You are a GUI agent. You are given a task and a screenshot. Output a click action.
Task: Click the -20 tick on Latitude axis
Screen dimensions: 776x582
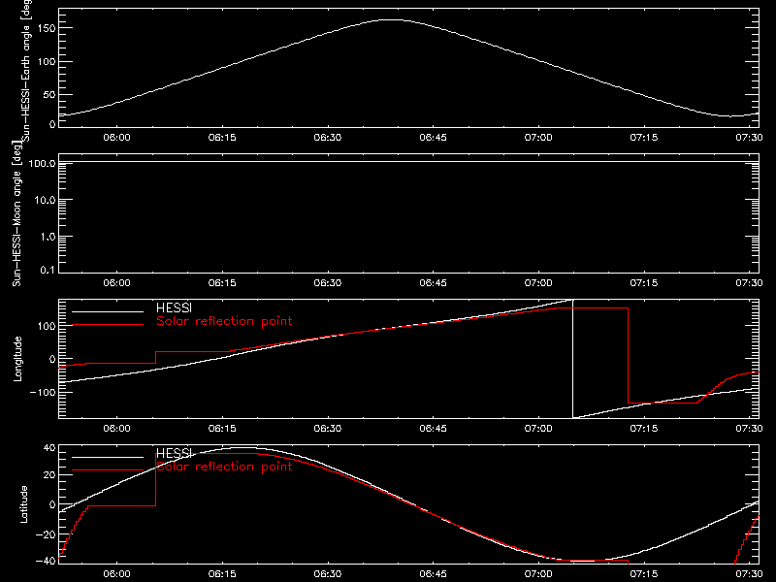pos(46,534)
